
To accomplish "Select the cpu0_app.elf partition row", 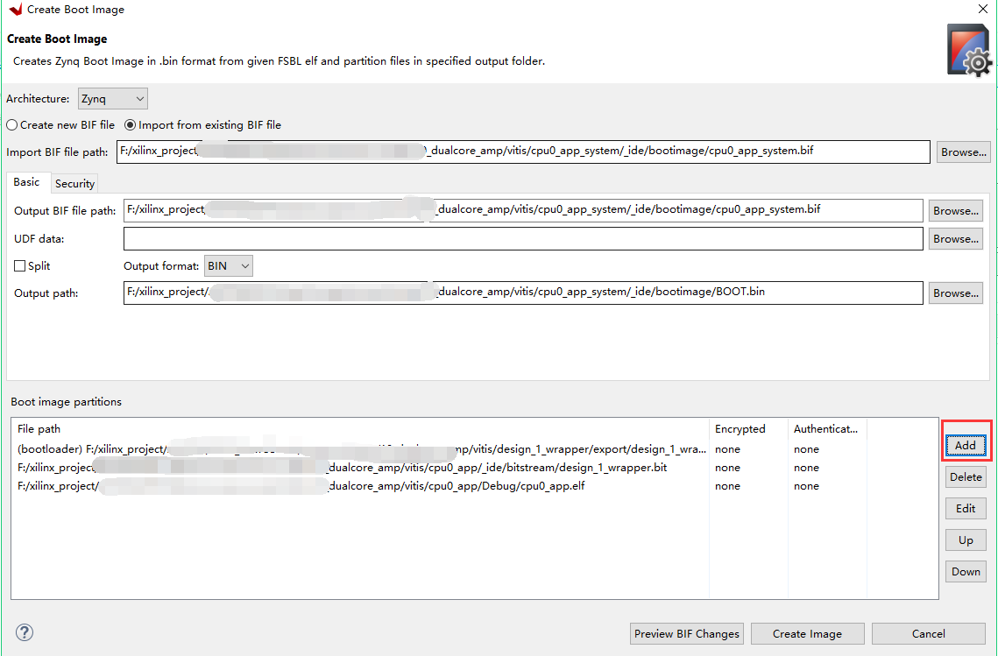I will click(474, 486).
